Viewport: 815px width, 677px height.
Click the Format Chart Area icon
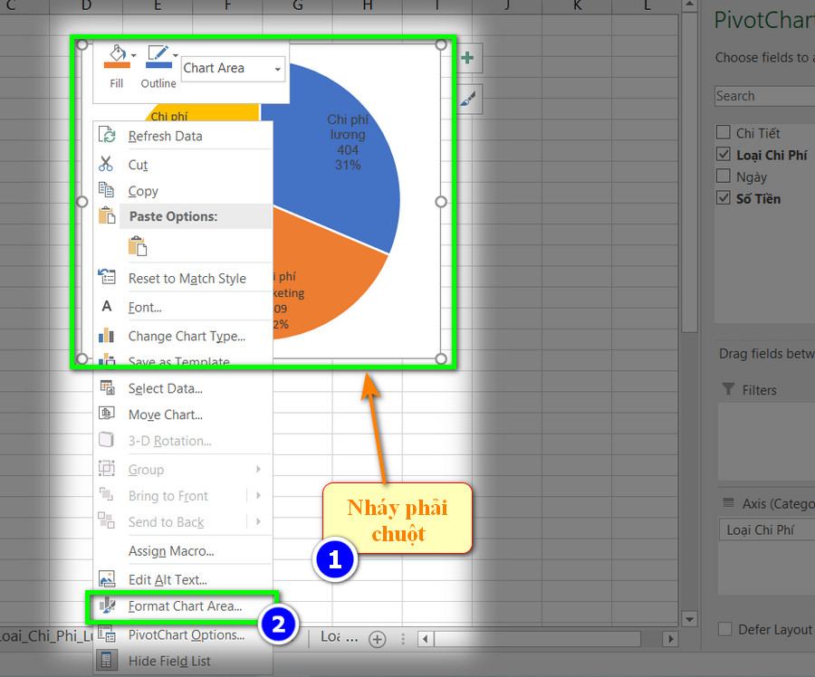click(x=107, y=605)
